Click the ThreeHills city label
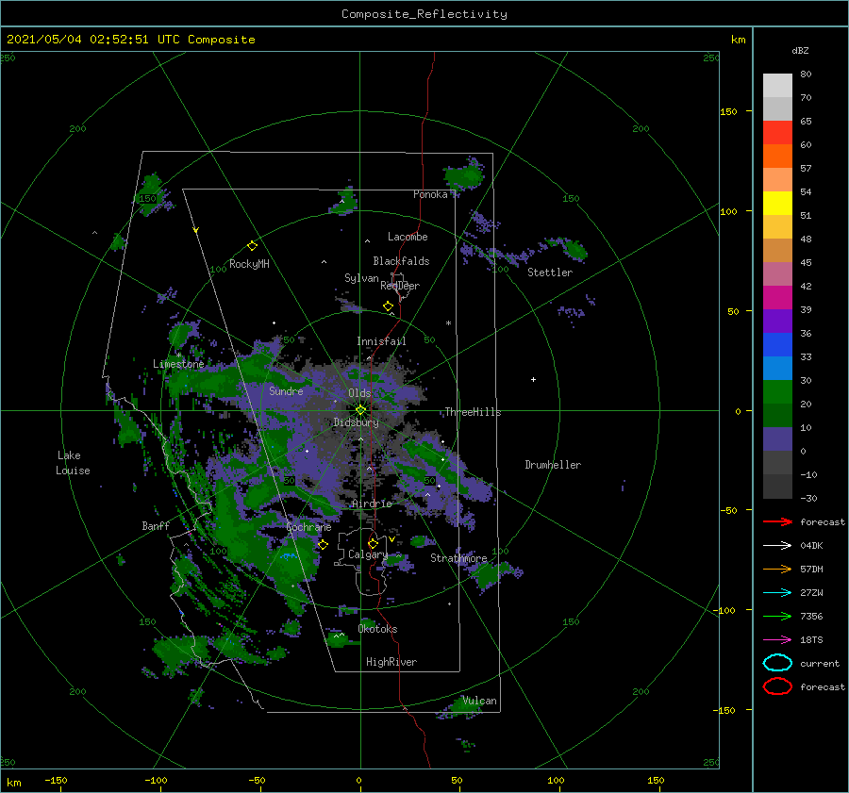Viewport: 849px width, 793px height. pos(474,412)
